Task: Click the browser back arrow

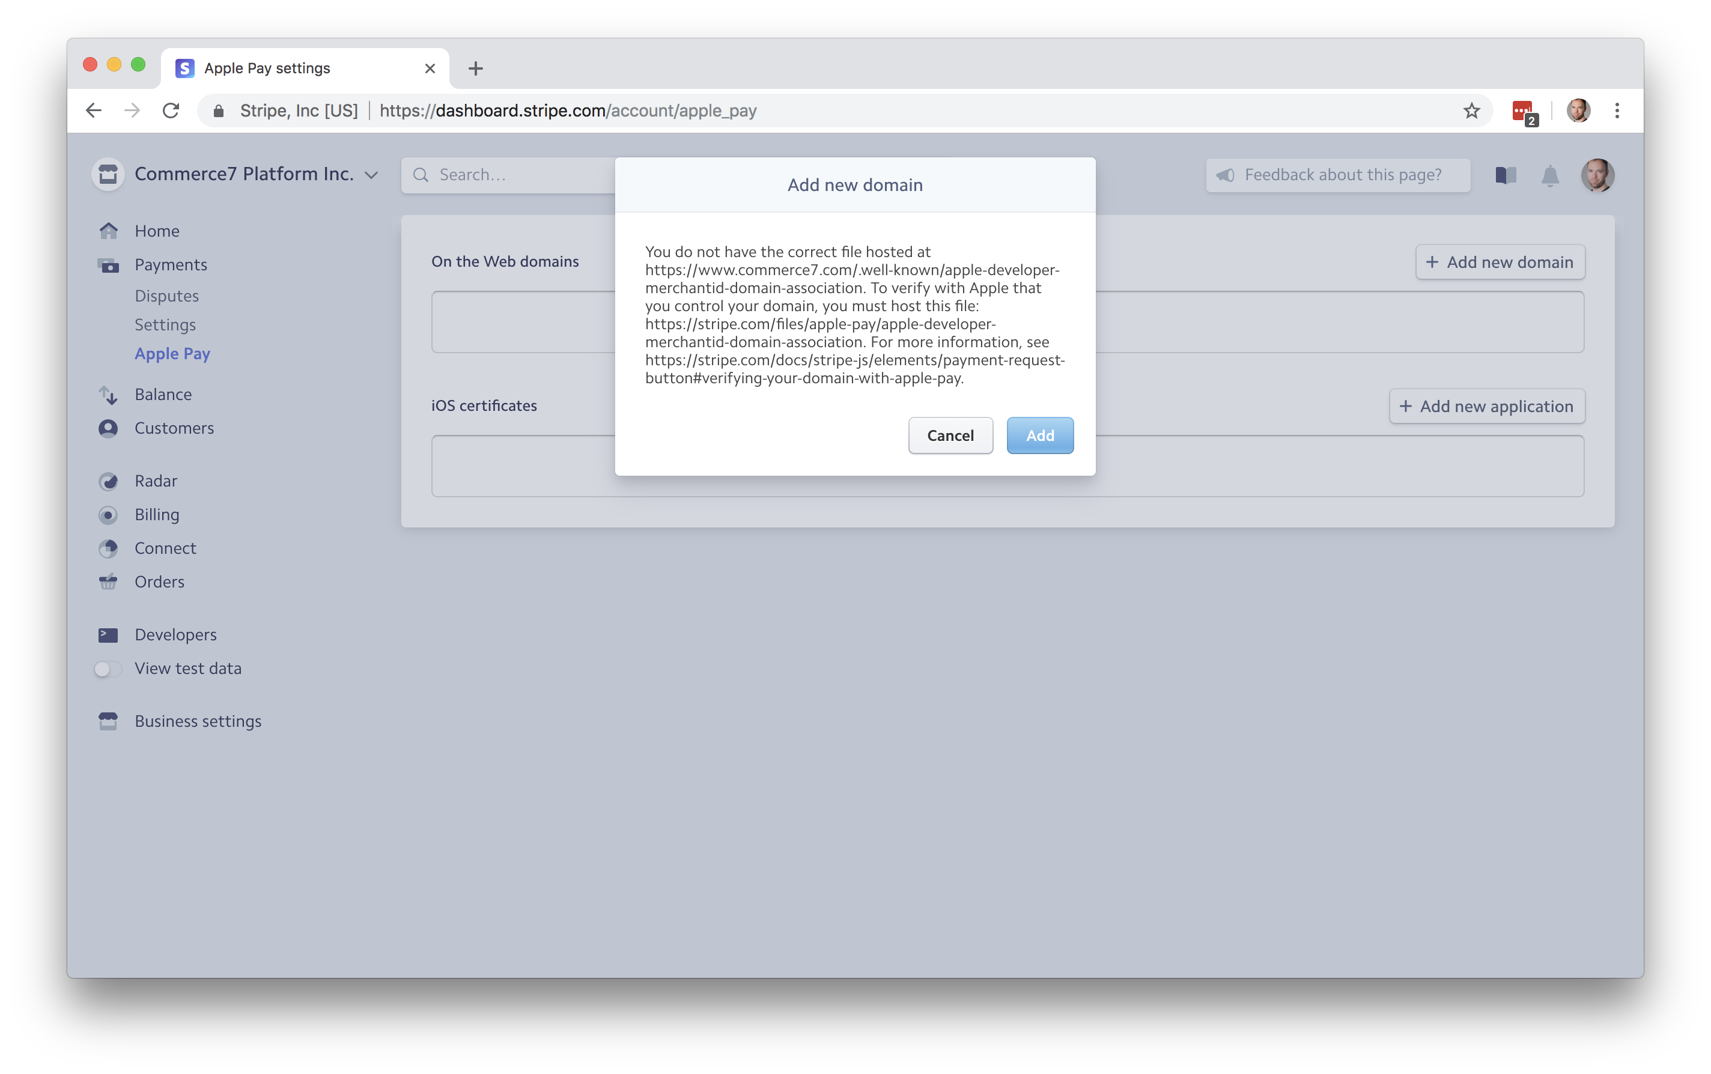Action: pos(94,111)
